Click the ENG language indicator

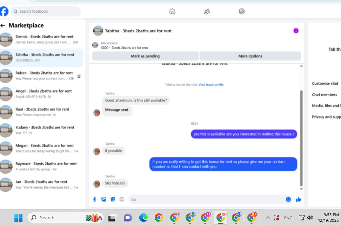pyautogui.click(x=288, y=218)
